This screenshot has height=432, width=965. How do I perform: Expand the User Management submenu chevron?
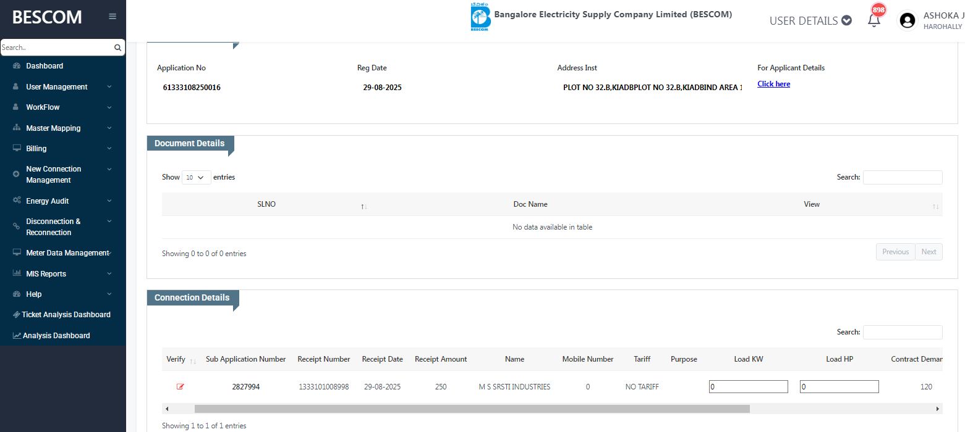(x=109, y=87)
